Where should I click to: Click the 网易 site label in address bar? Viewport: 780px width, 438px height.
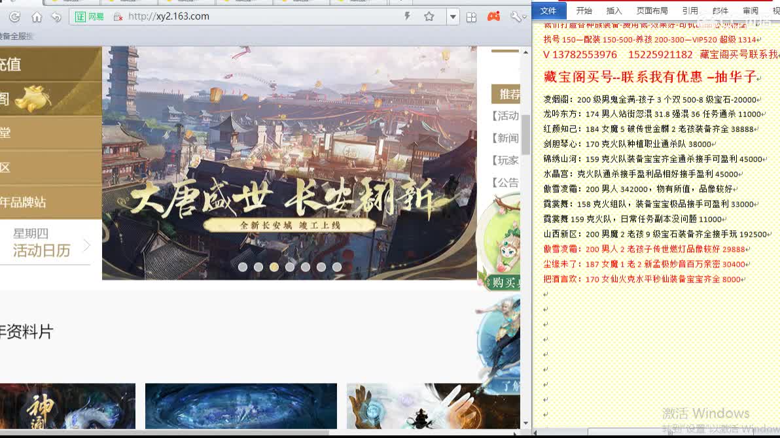(x=96, y=17)
